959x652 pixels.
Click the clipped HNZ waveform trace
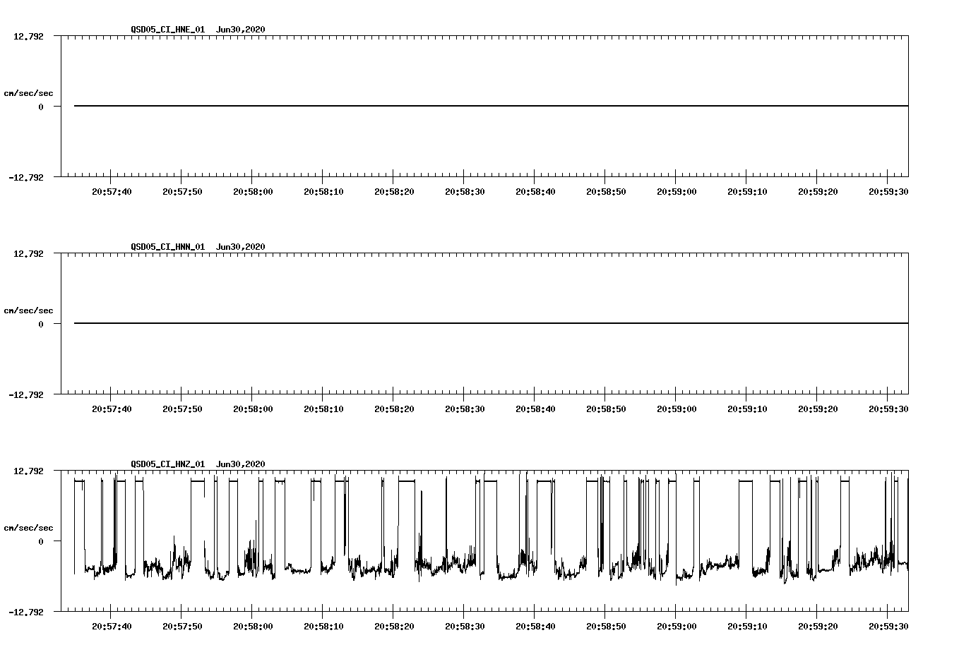(491, 527)
